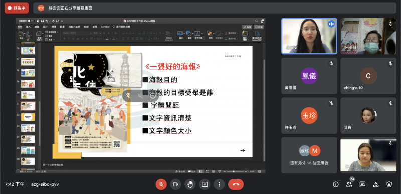Image resolution: width=401 pixels, height=194 pixels.
Task: Expand the 章節 section dropdown
Action: coord(54,40)
